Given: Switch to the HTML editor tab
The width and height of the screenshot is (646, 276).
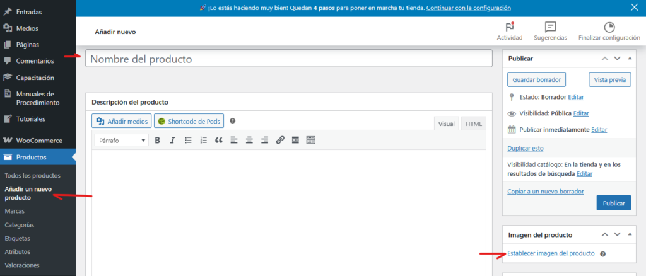Looking at the screenshot, I should click(473, 124).
